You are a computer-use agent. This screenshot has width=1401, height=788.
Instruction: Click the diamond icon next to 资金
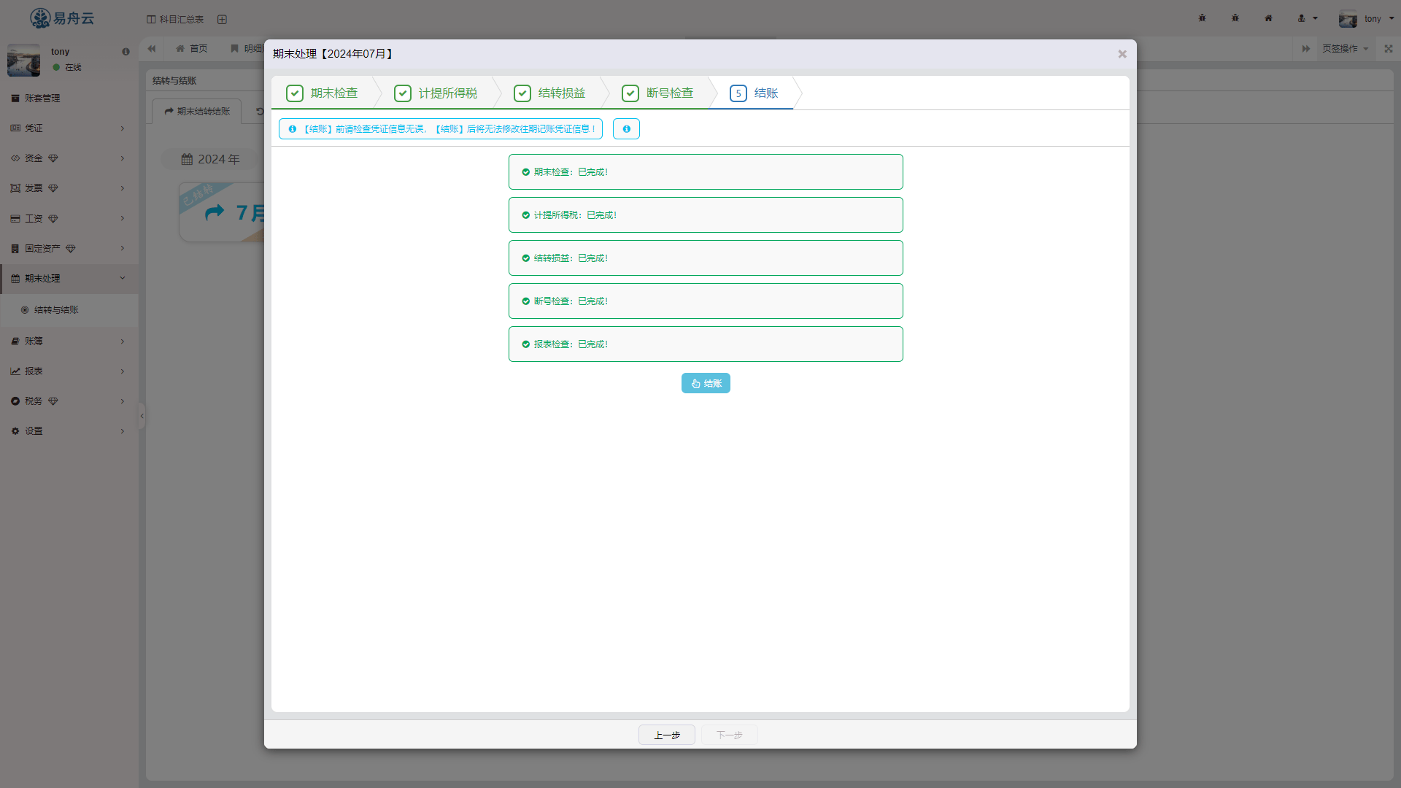53,158
